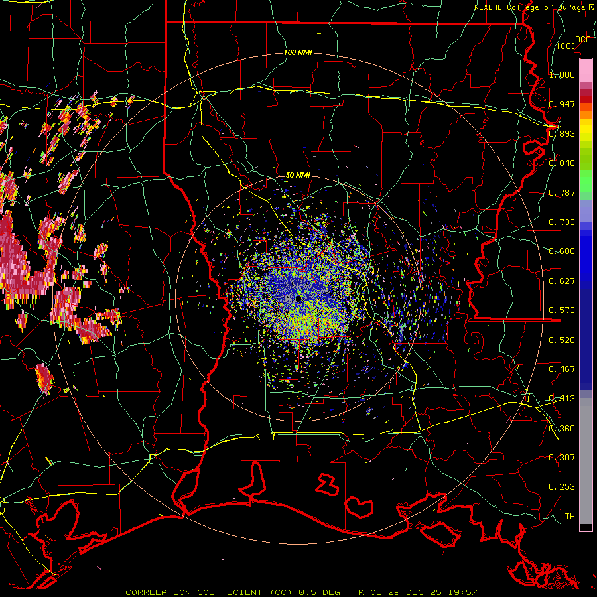This screenshot has width=597, height=597.
Task: Click the bright green segment of the color bar
Action: pyautogui.click(x=586, y=181)
